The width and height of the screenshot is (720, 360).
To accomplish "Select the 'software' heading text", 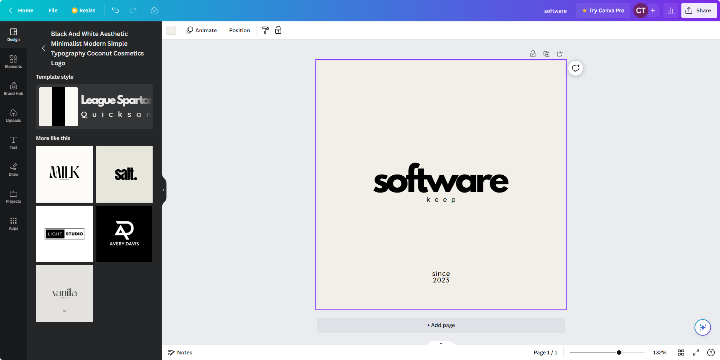I will click(x=441, y=179).
